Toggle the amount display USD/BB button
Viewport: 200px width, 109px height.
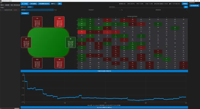pyautogui.click(x=44, y=4)
